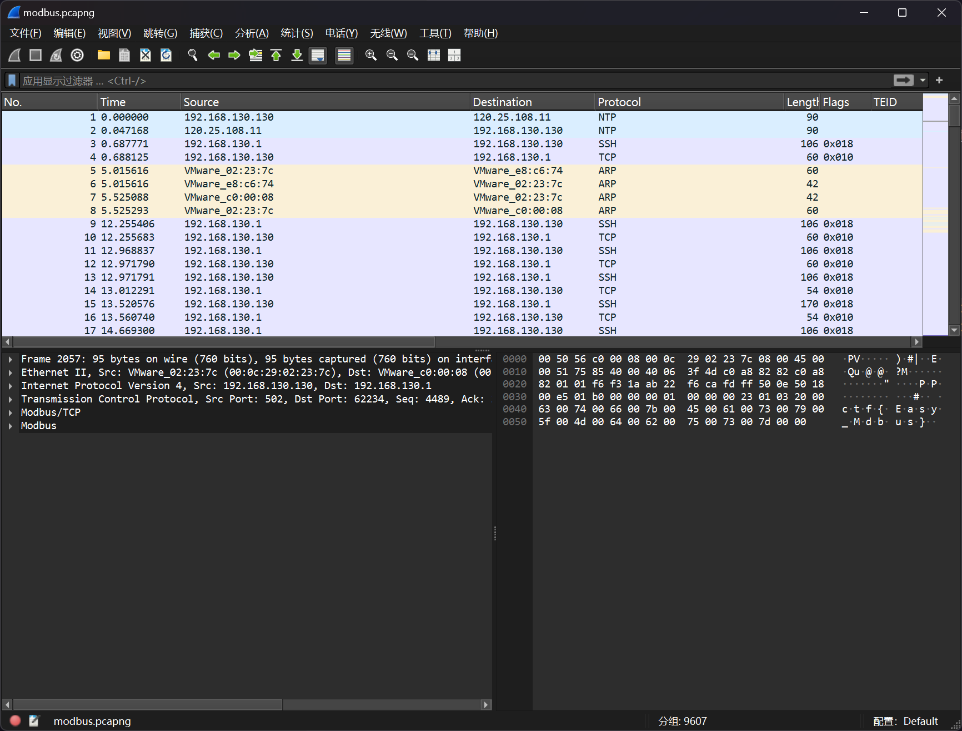
Task: Open the 文件(F) menu
Action: point(26,33)
